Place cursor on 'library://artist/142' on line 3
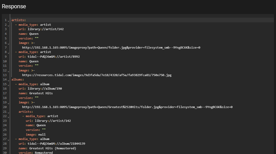The height and width of the screenshot is (154, 276). pyautogui.click(x=45, y=29)
